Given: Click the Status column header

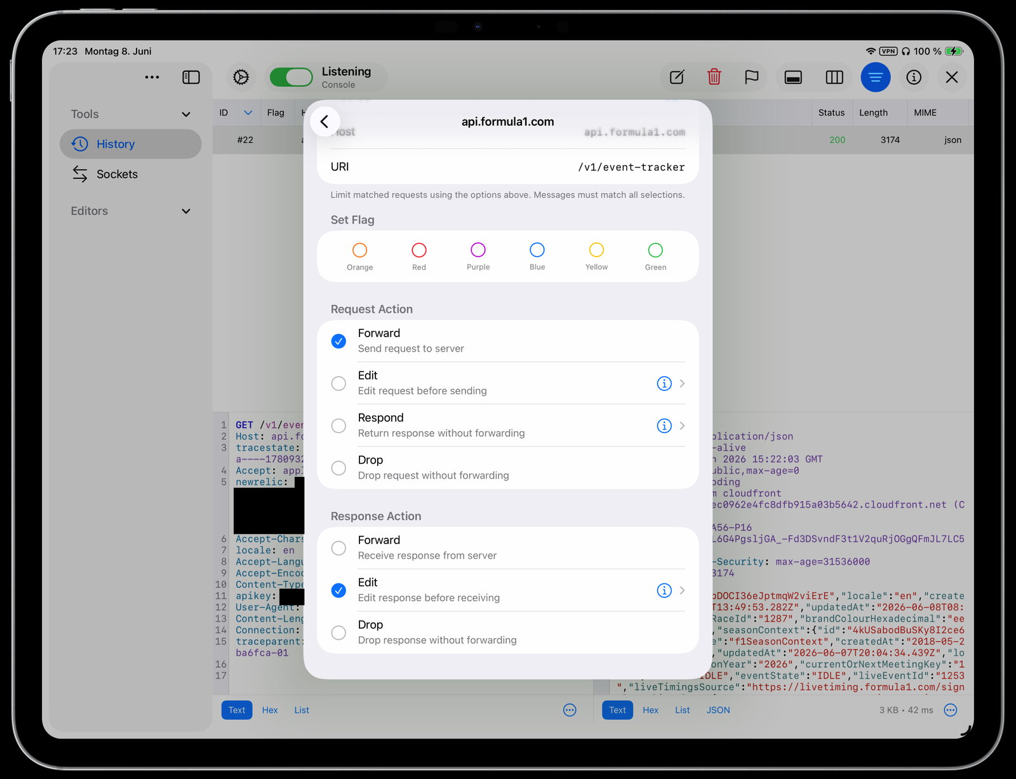Looking at the screenshot, I should click(x=831, y=113).
